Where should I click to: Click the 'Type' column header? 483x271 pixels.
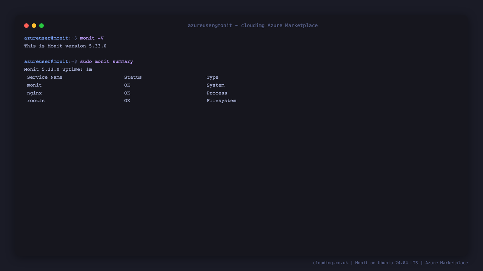point(212,78)
